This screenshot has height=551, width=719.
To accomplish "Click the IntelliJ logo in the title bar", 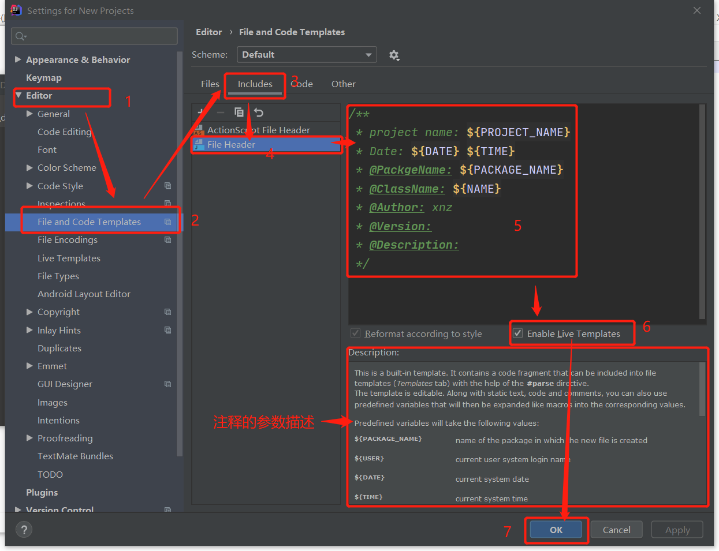I will pos(16,10).
